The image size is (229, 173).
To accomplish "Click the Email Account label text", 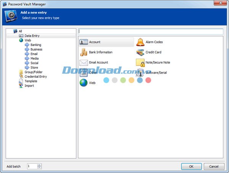I will click(x=98, y=62).
